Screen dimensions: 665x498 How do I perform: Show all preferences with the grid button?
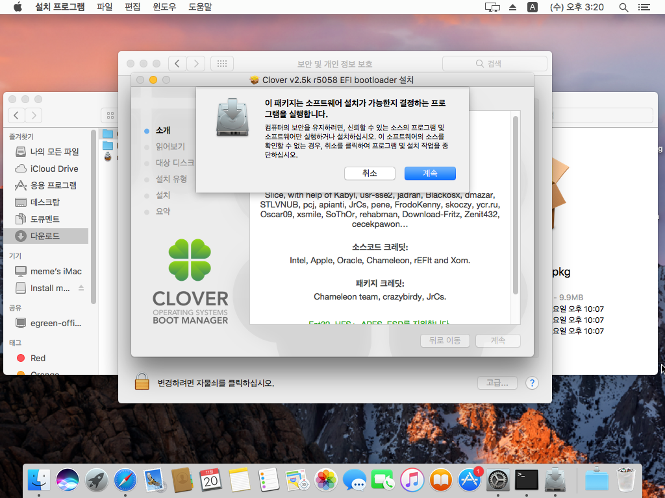(x=222, y=64)
